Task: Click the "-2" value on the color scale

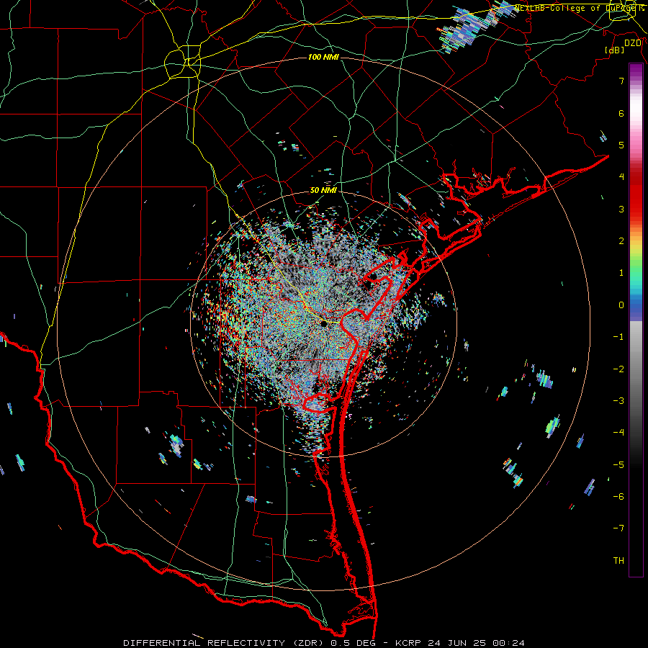Action: 618,369
